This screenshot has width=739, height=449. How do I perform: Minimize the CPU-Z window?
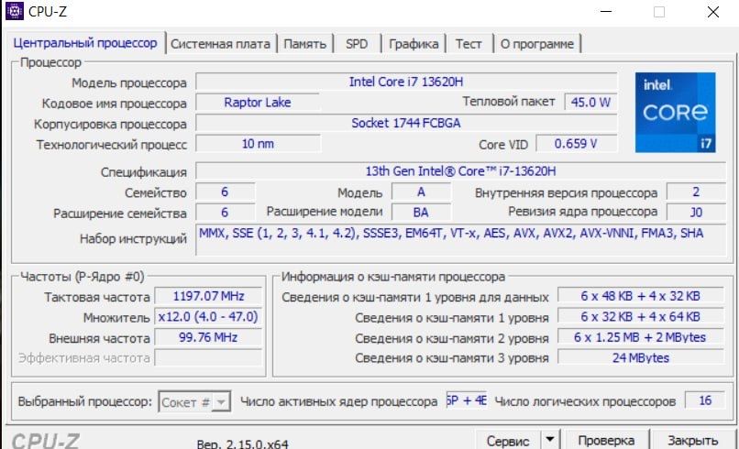(606, 11)
